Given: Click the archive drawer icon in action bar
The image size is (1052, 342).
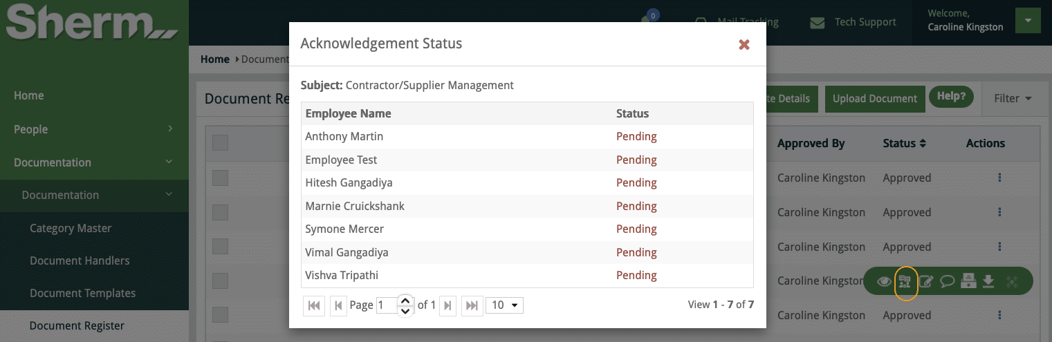Looking at the screenshot, I should tap(968, 281).
